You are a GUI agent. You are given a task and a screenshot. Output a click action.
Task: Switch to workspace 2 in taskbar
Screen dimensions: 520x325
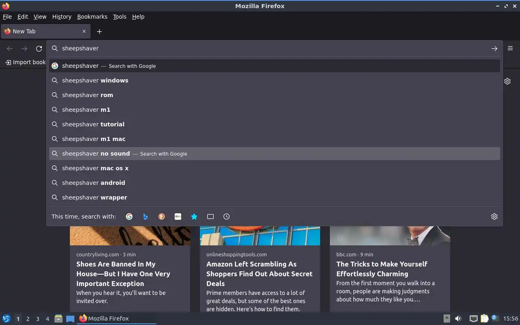click(x=28, y=319)
